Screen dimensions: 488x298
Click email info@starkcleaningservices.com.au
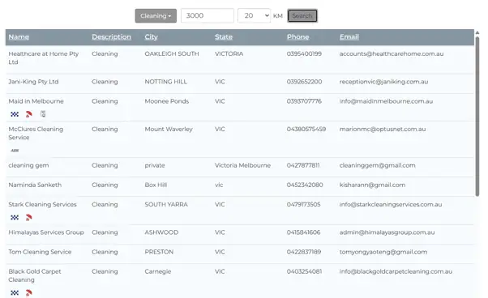[x=391, y=204]
